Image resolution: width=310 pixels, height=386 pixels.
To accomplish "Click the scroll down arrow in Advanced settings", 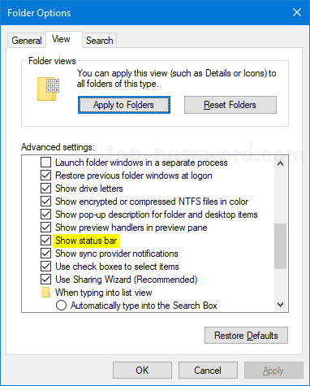I will (x=281, y=305).
